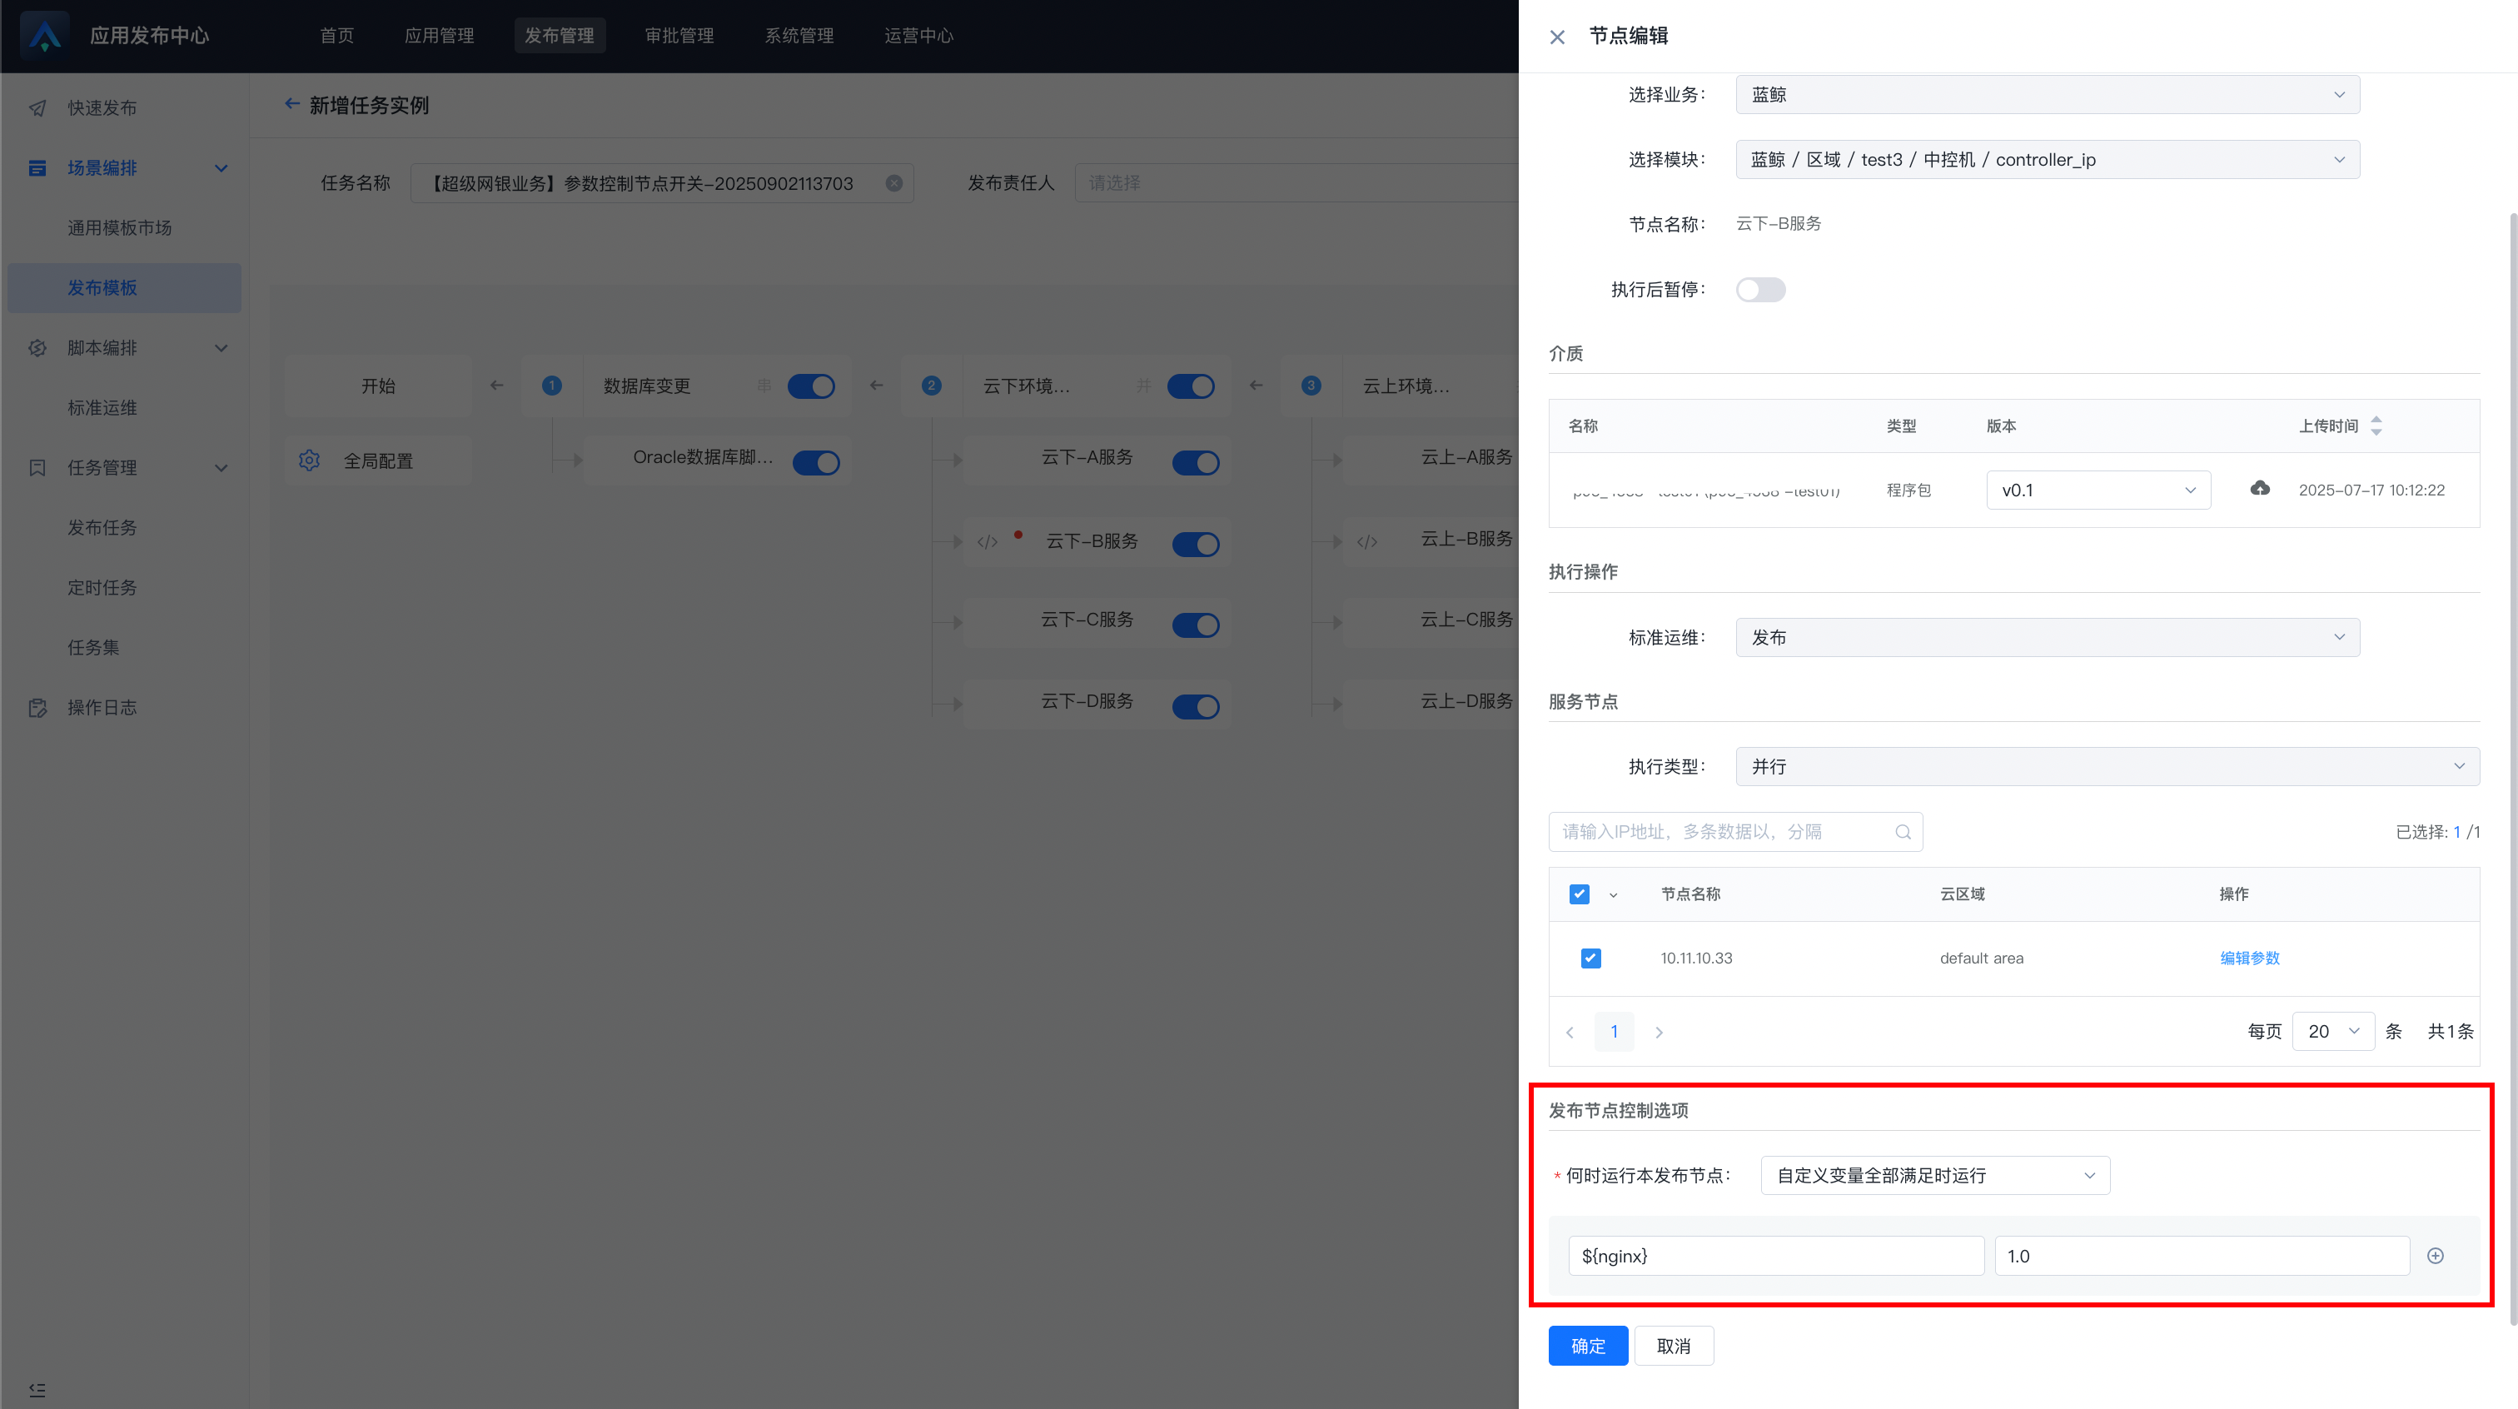Expand the 何时运行本发布节点 condition dropdown
Image resolution: width=2518 pixels, height=1409 pixels.
tap(1934, 1175)
